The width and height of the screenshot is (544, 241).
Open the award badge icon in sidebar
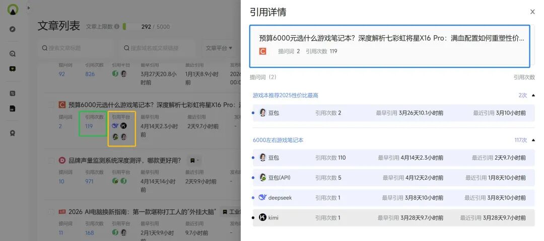[x=13, y=133]
